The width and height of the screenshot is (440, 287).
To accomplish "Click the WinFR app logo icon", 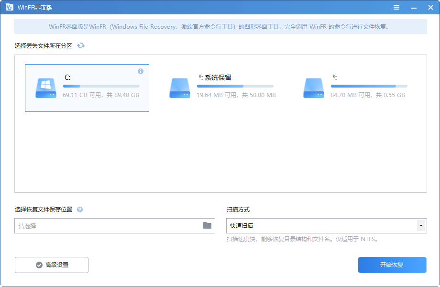I will tap(10, 7).
